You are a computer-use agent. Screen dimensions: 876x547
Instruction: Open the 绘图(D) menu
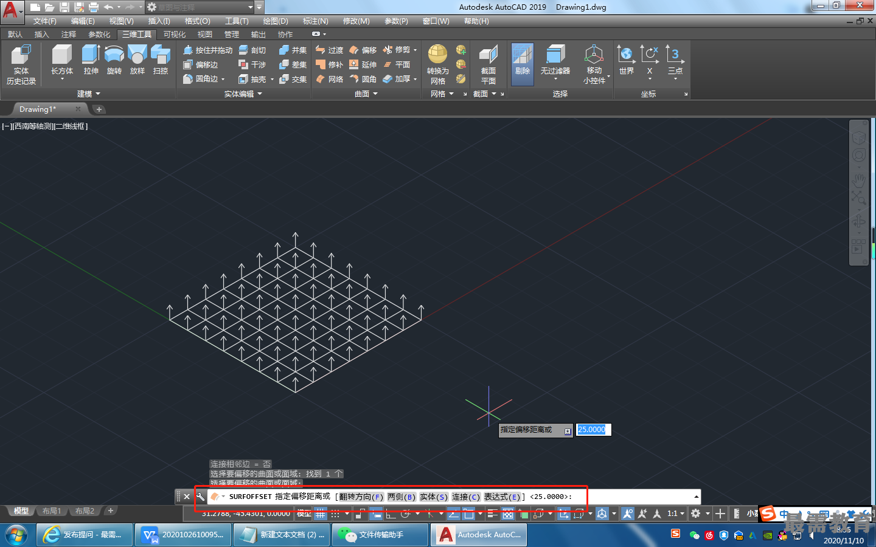(x=276, y=21)
